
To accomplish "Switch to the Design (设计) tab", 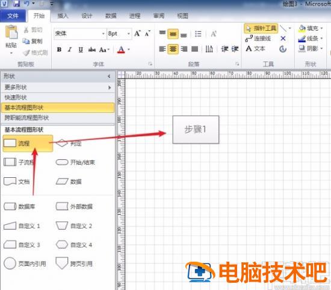I will point(87,16).
